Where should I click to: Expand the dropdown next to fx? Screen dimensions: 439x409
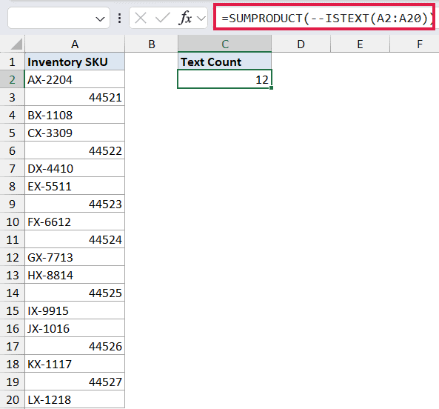pos(201,19)
